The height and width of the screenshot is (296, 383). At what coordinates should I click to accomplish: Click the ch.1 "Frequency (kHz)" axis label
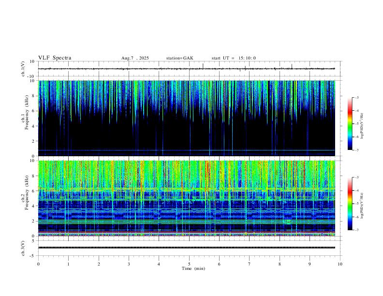pos(27,112)
